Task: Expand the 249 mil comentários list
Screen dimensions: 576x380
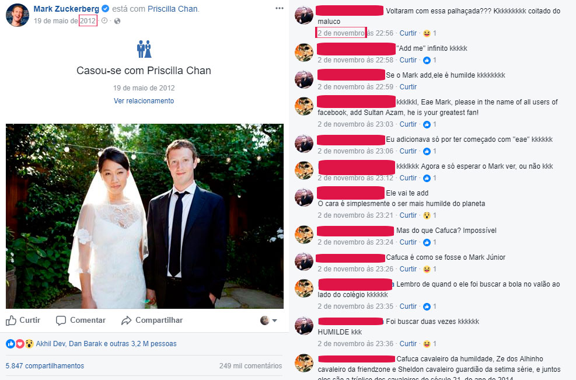Action: coord(250,366)
